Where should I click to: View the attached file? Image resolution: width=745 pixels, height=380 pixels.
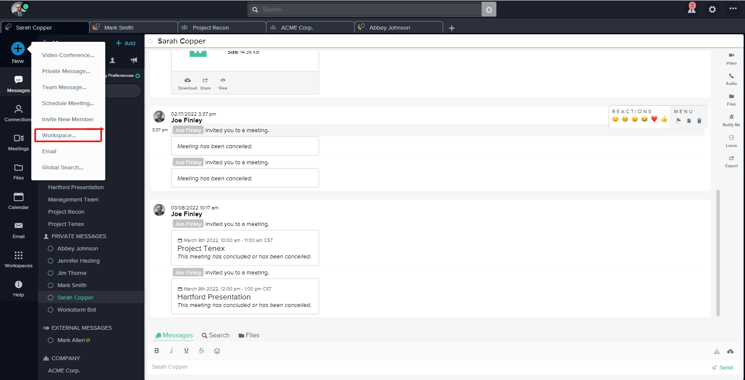click(x=223, y=84)
